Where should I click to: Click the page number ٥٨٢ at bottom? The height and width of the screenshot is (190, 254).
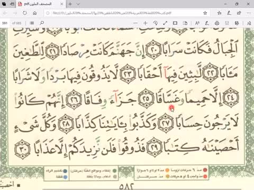coord(126,186)
